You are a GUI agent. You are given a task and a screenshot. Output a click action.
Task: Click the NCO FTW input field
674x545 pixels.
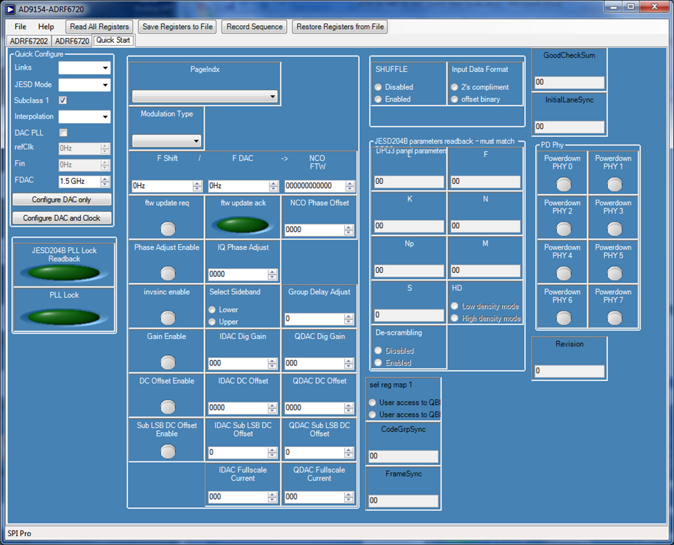click(x=315, y=186)
